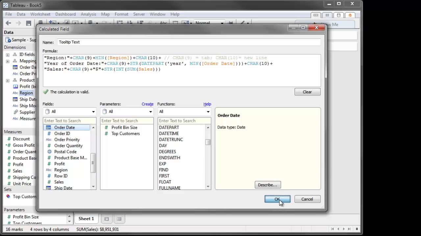Screen dimensions: 421x236
Task: Open the Worksheet menu
Action: point(40,14)
